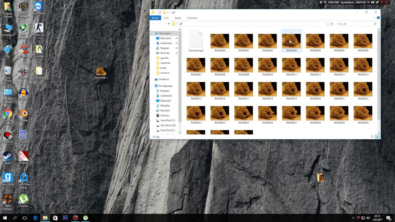Select the Bandicam desktop icon
The width and height of the screenshot is (395, 222).
8,137
